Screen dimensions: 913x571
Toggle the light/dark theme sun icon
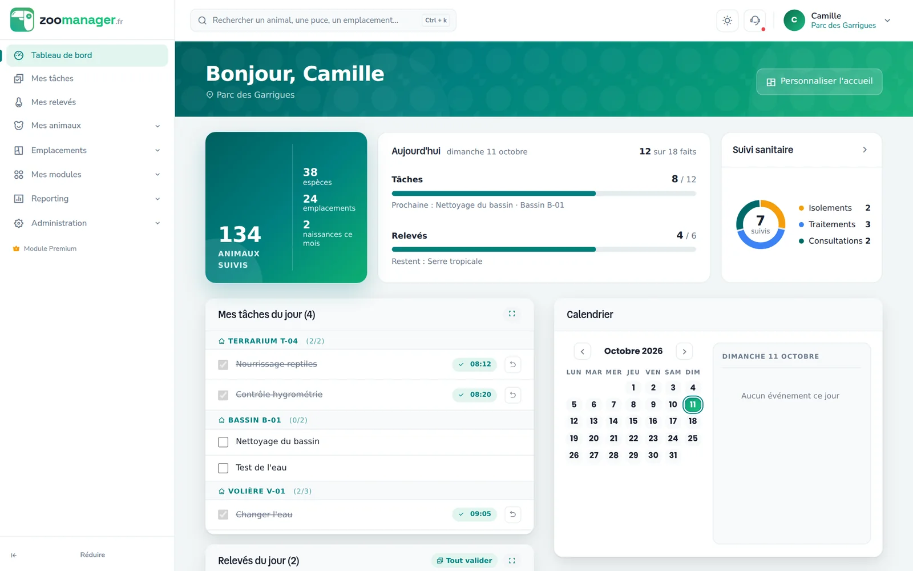[x=727, y=21]
